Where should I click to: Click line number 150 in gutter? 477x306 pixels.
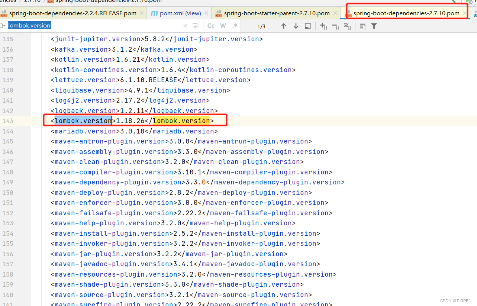tap(7, 193)
